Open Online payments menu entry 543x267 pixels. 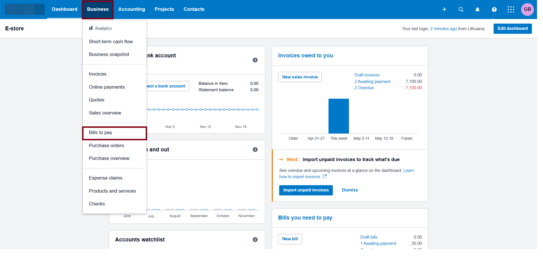tap(114, 87)
